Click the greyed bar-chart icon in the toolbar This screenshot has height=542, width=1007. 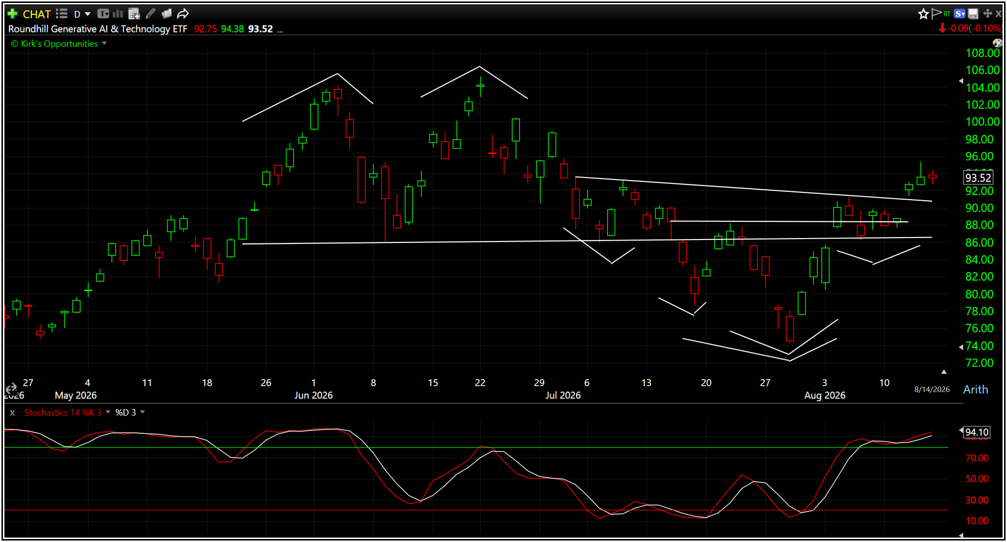tap(118, 14)
